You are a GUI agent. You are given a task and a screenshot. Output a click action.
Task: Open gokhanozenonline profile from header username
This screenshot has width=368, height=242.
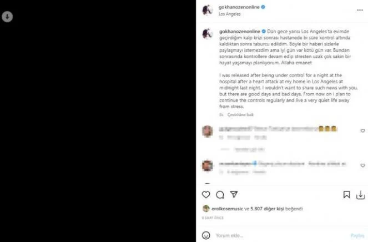(x=239, y=7)
